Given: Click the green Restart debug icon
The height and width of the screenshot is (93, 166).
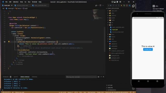Looking at the screenshot, I should coord(124,5).
